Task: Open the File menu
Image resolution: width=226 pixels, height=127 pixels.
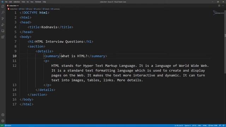Action: [6, 2]
